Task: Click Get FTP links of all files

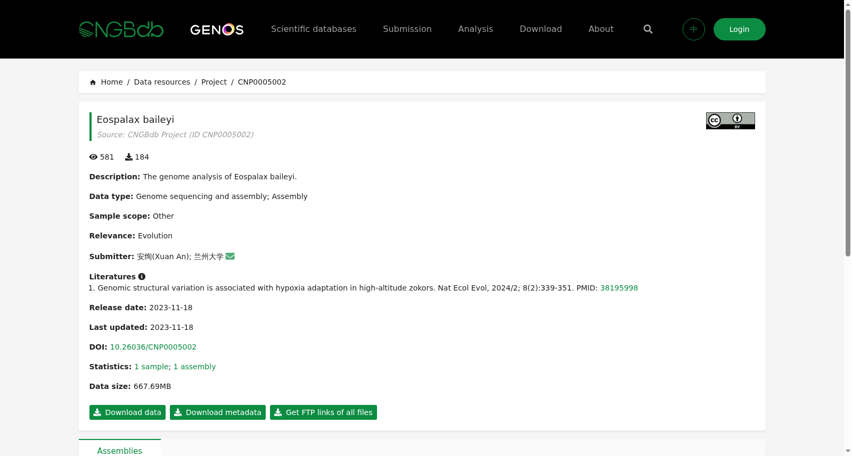Action: coord(323,412)
